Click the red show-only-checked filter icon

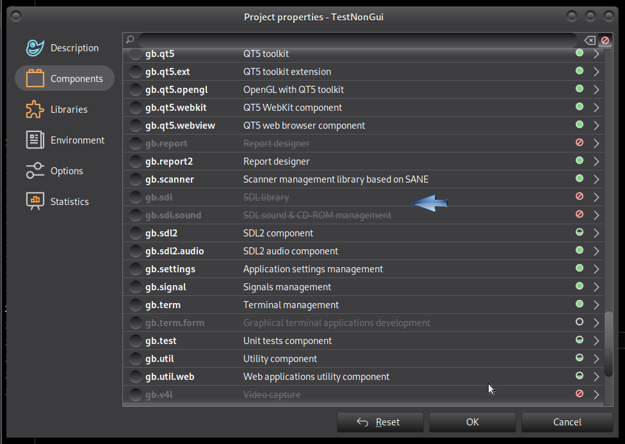click(605, 40)
